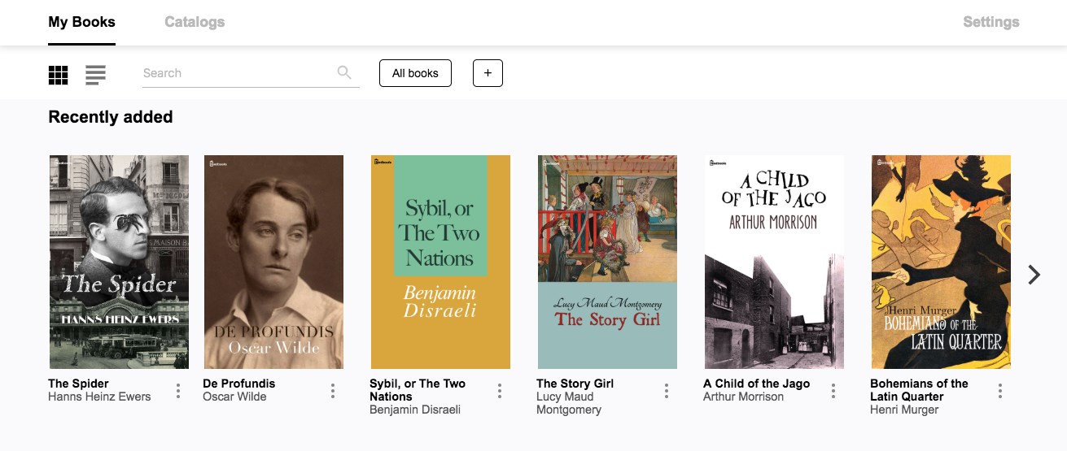Switch to list view layout

click(95, 75)
